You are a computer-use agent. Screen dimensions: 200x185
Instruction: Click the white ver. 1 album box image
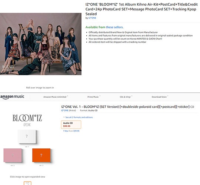tap(27, 137)
